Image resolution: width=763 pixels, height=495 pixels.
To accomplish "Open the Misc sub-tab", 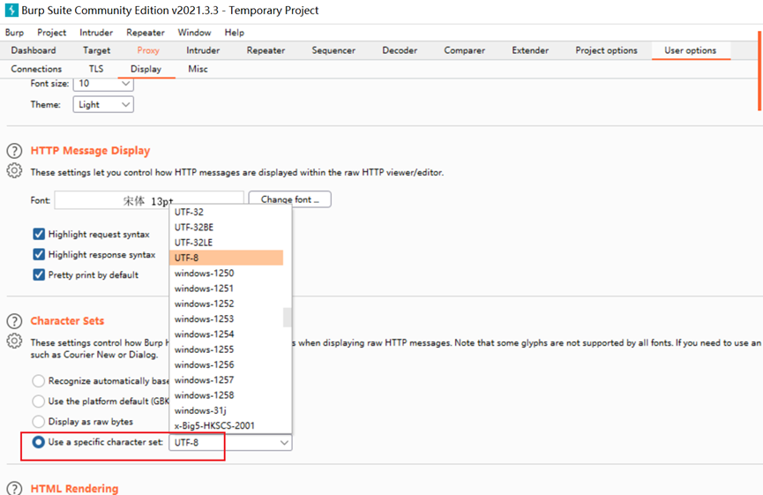I will coord(198,69).
